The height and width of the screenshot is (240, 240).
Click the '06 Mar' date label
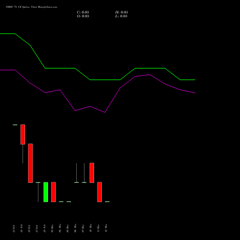(x=75, y=228)
